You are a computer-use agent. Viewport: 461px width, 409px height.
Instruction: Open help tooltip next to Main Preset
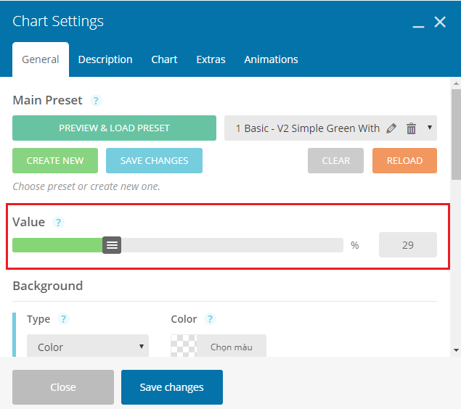tap(96, 101)
